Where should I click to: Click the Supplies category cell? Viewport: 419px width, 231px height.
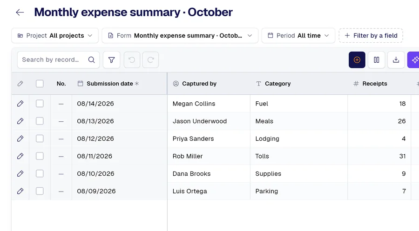point(299,174)
